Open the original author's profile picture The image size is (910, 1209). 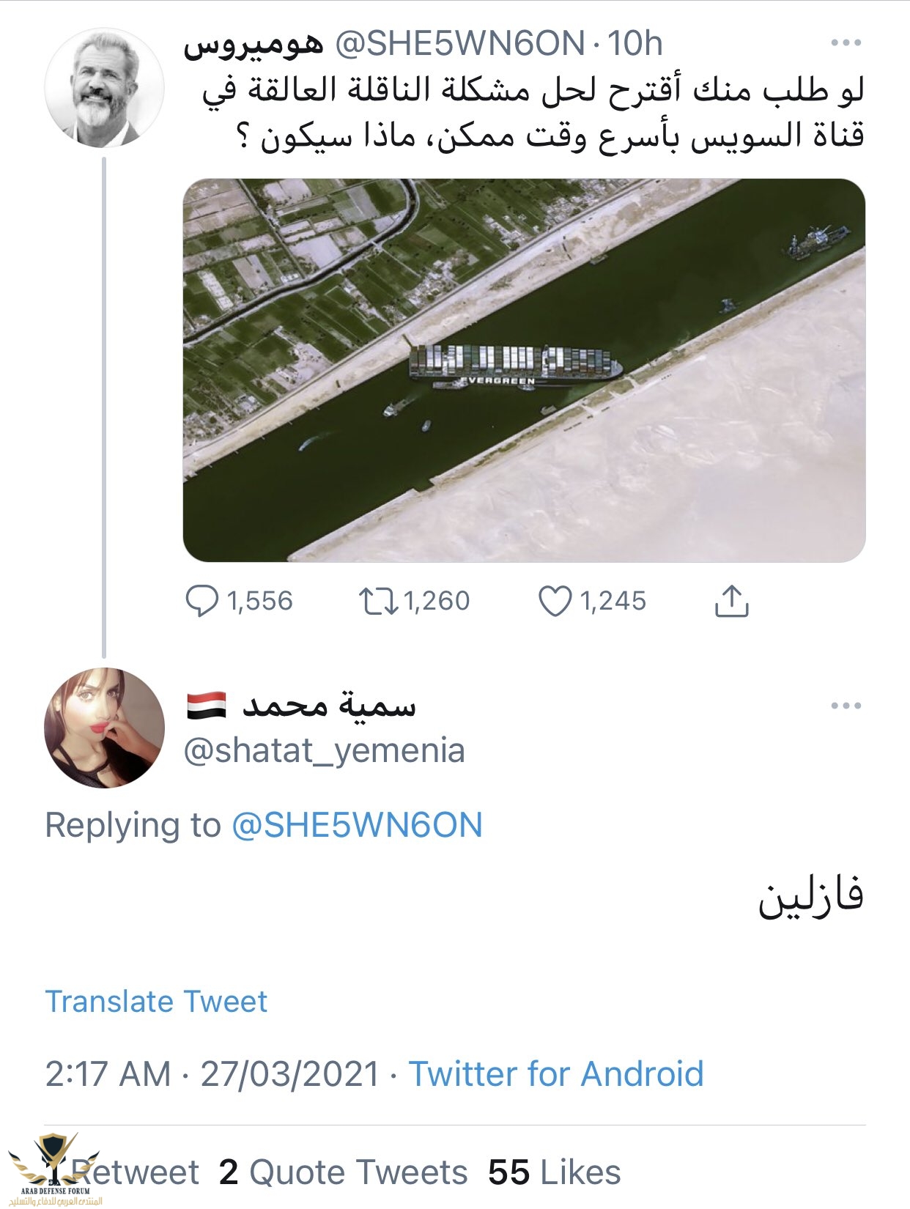tap(104, 88)
